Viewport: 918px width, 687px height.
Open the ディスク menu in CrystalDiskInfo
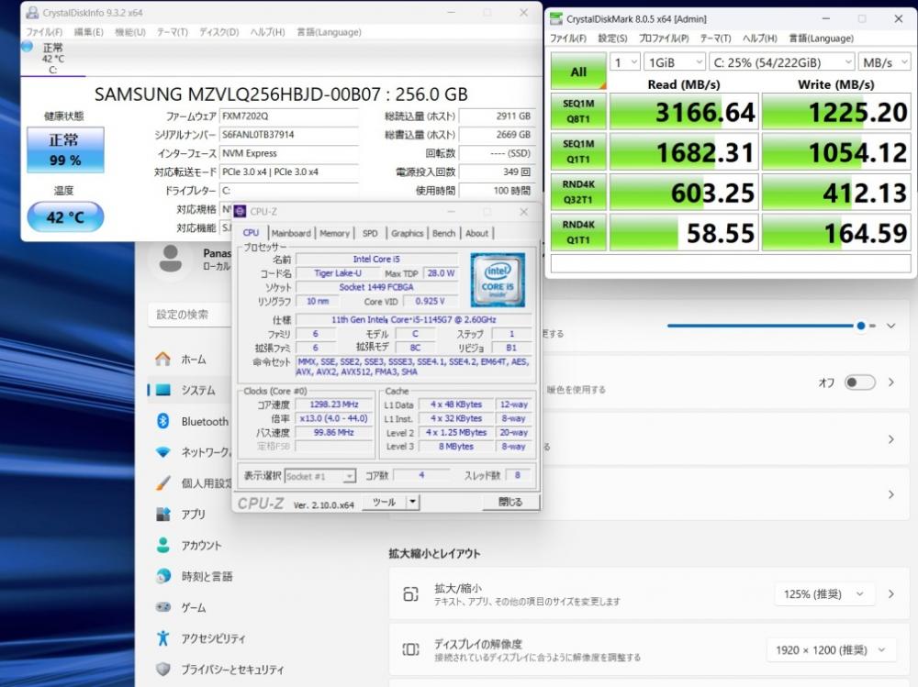click(x=219, y=32)
